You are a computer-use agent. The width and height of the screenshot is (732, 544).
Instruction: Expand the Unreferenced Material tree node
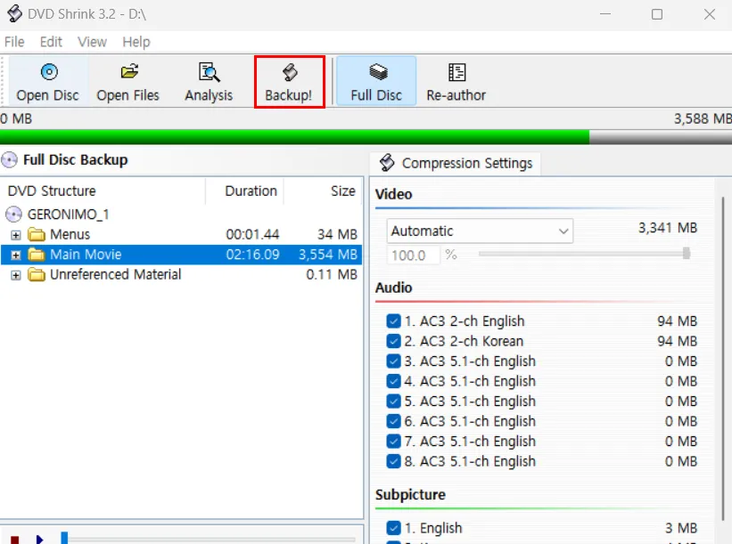16,275
